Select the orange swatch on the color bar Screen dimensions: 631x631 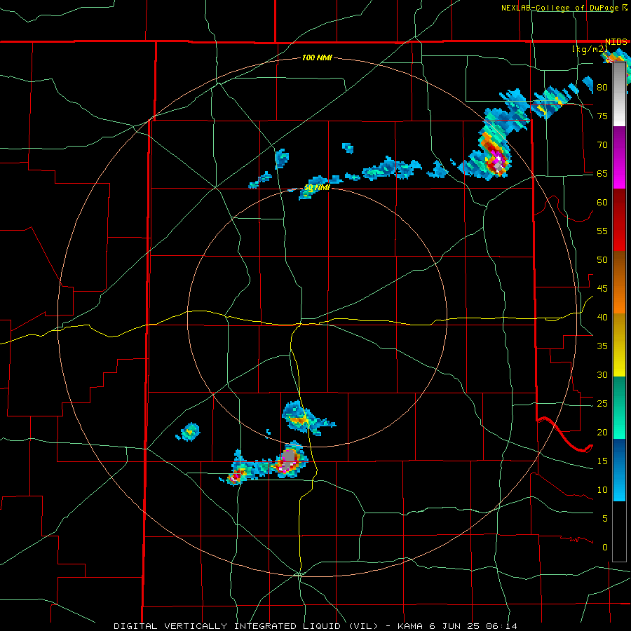(x=619, y=300)
